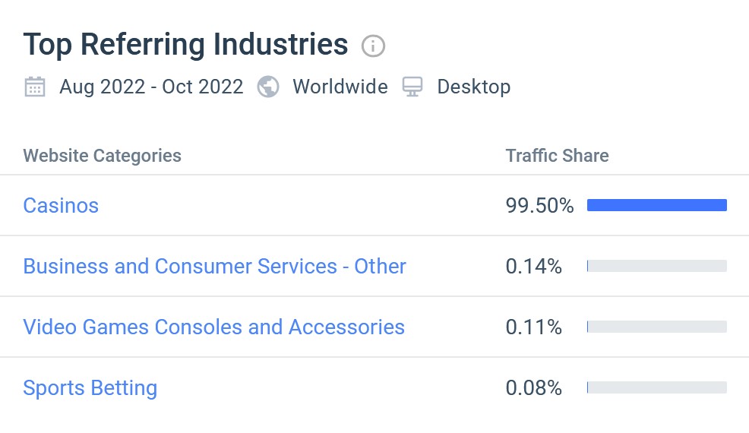Visit the Sports Betting category link
The width and height of the screenshot is (749, 433).
click(90, 387)
